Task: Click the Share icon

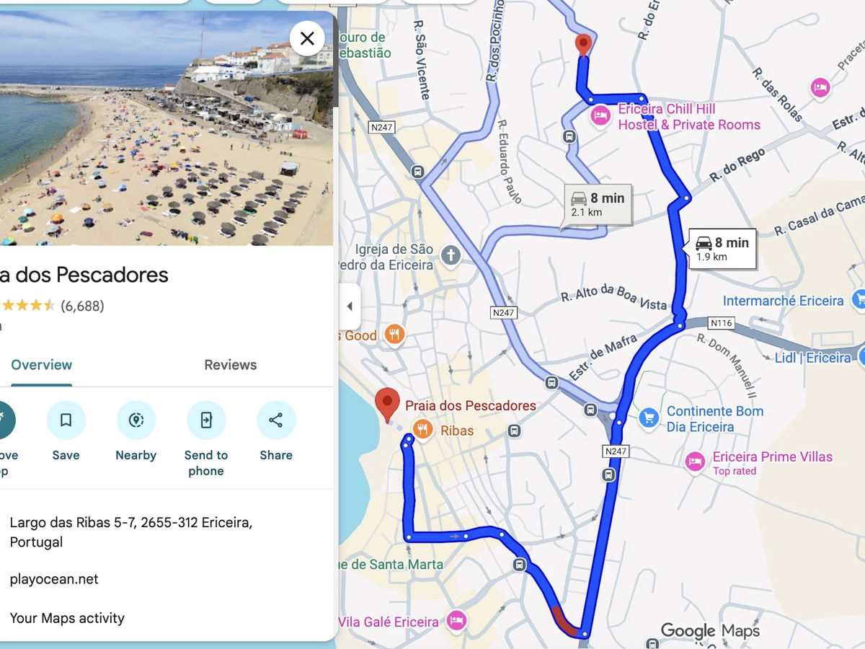Action: tap(276, 420)
